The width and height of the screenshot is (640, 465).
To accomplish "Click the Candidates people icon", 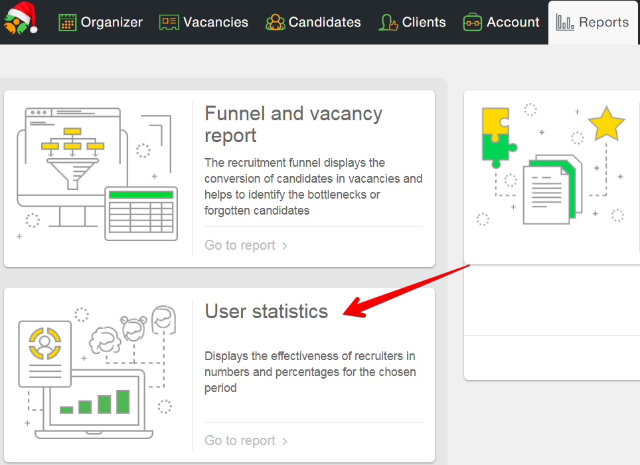I will pos(275,23).
